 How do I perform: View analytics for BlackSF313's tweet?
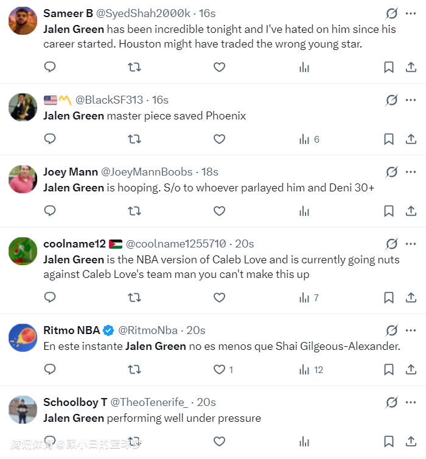coord(309,140)
